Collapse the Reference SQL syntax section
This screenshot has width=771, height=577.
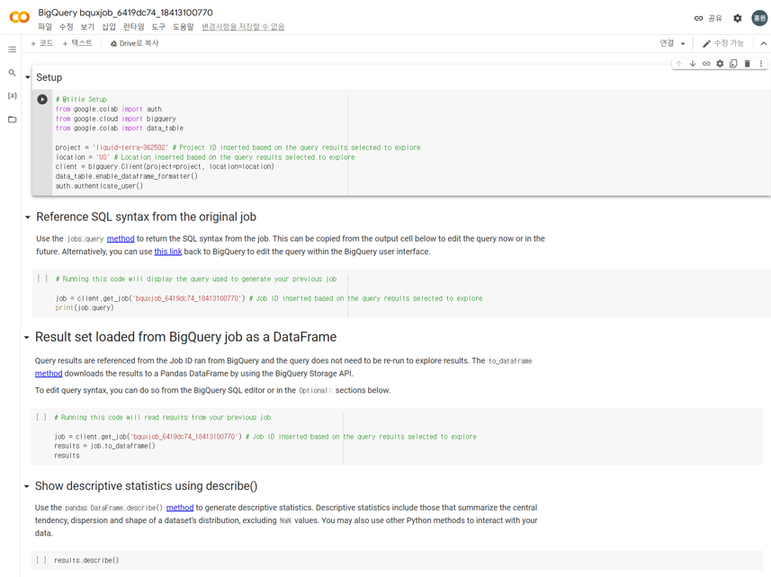(x=28, y=217)
